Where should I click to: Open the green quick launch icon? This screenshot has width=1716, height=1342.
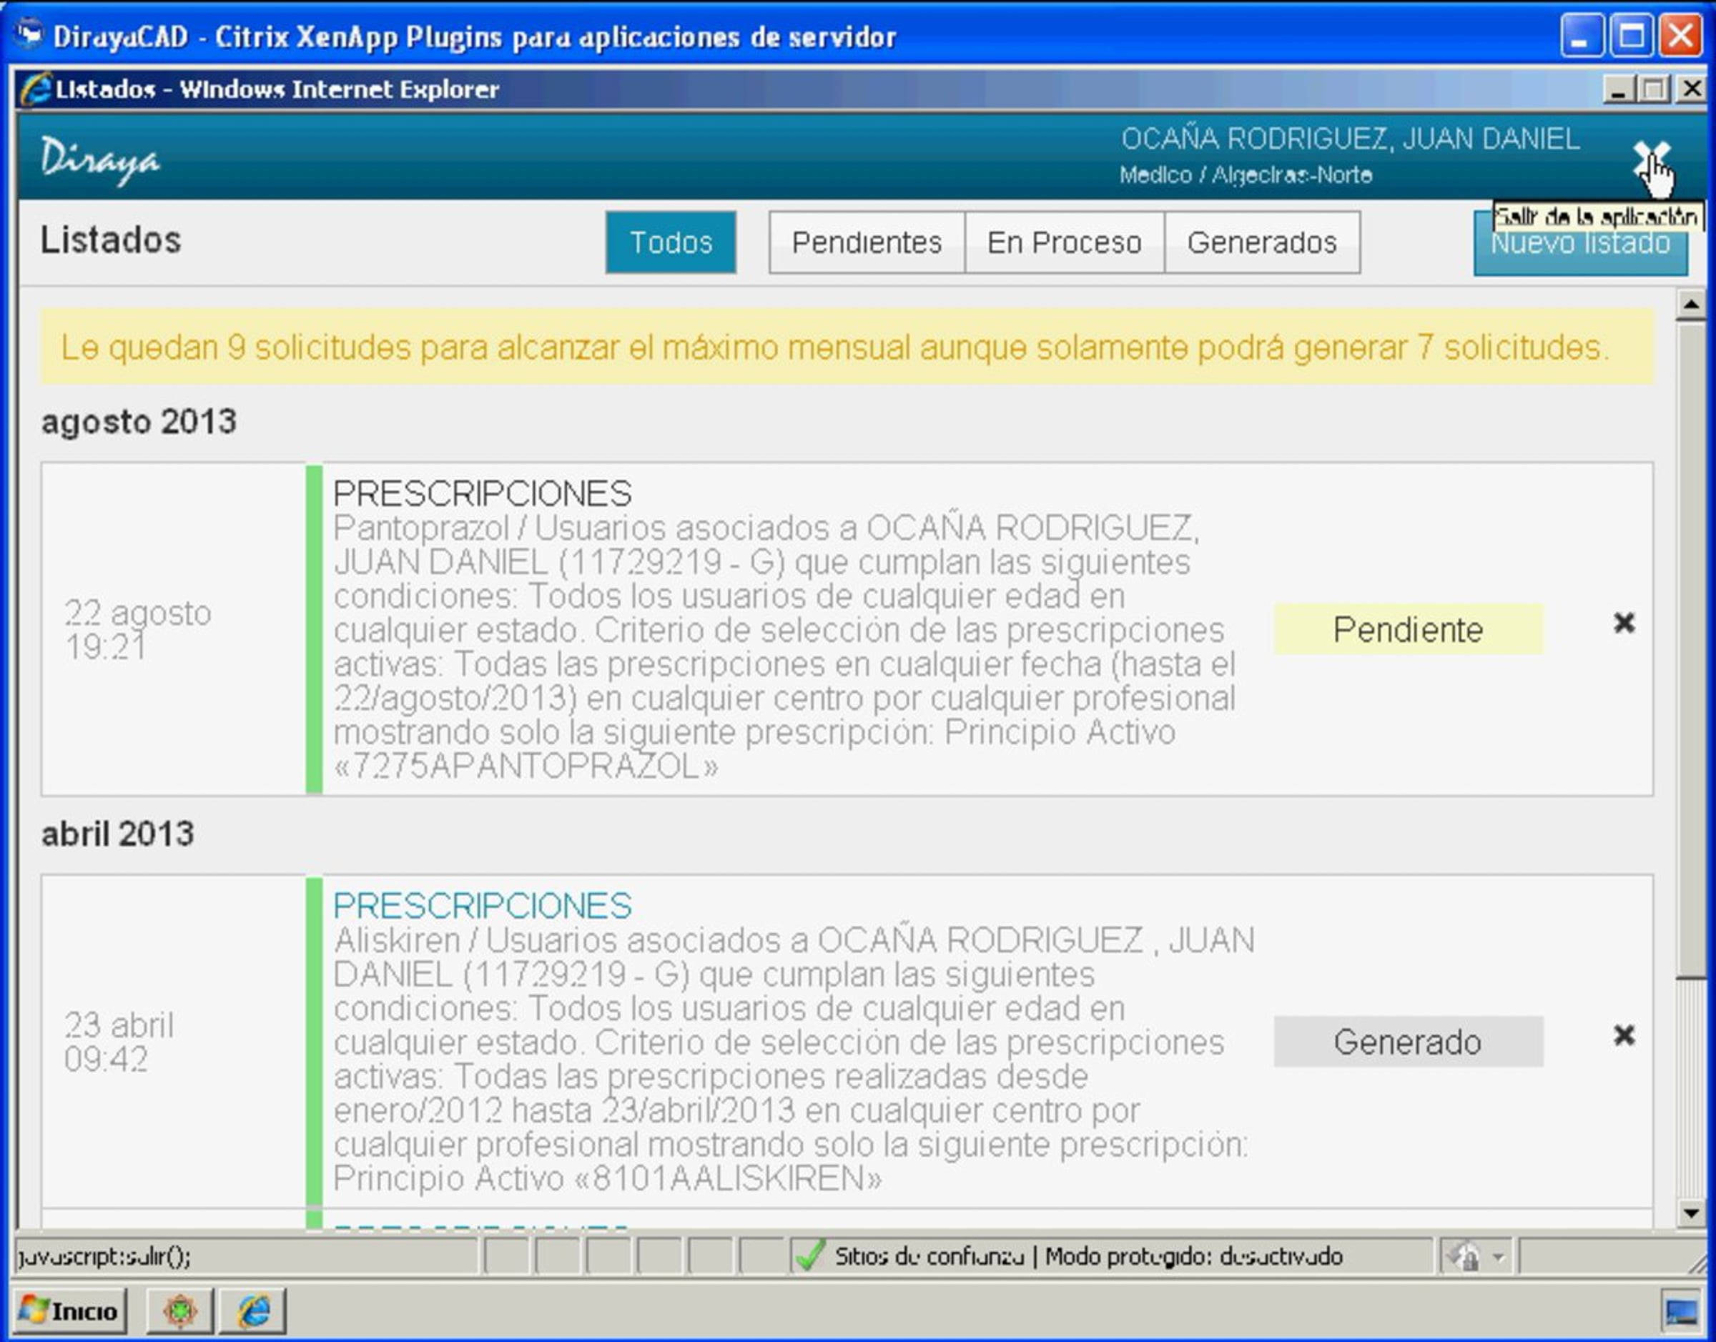(180, 1311)
